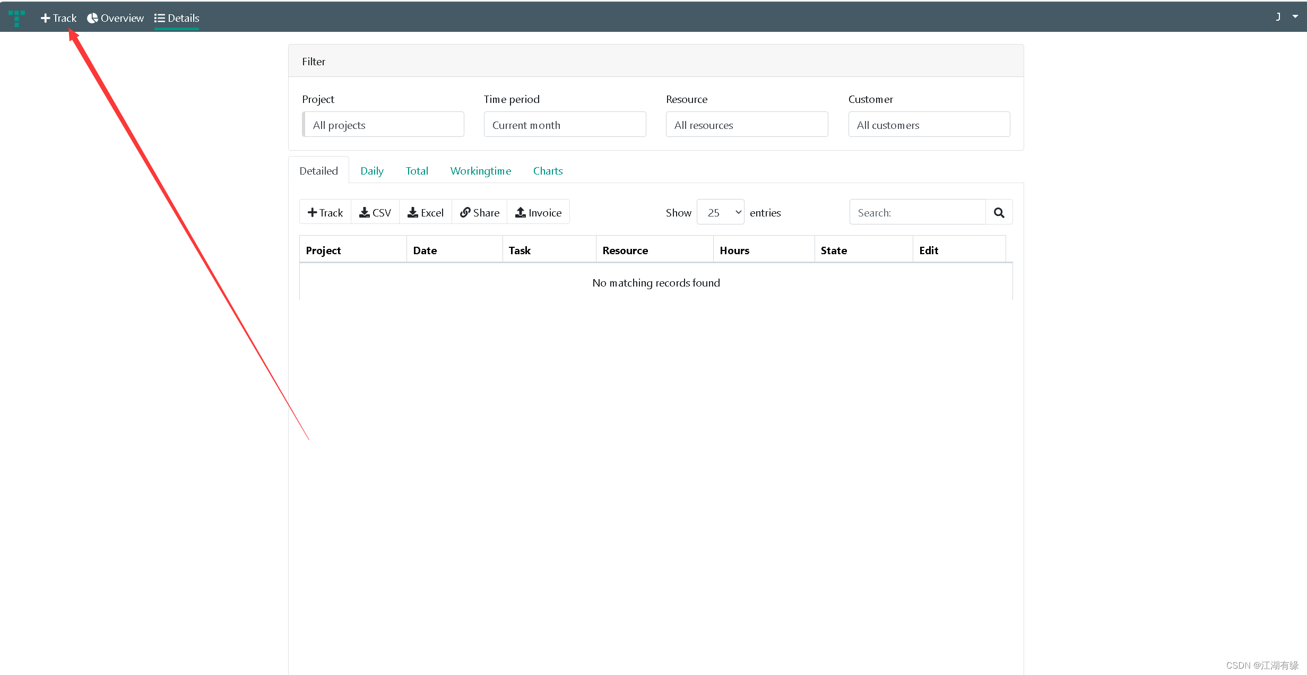Sort by State column header

pyautogui.click(x=864, y=250)
